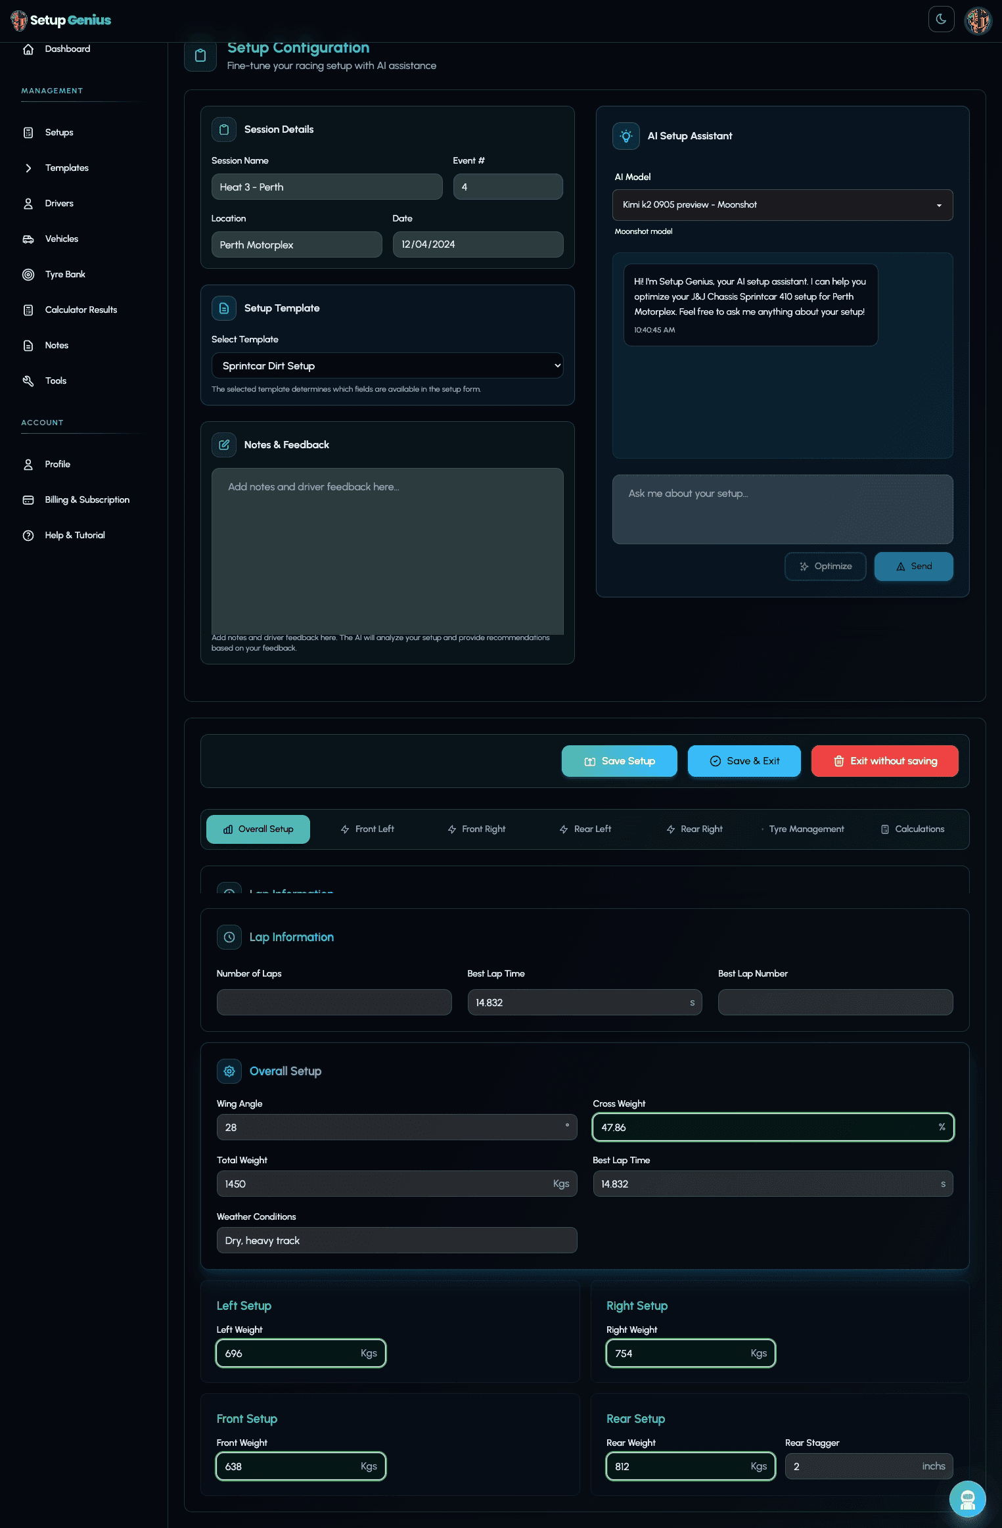The height and width of the screenshot is (1528, 1002).
Task: Click the Notes document icon
Action: point(28,346)
